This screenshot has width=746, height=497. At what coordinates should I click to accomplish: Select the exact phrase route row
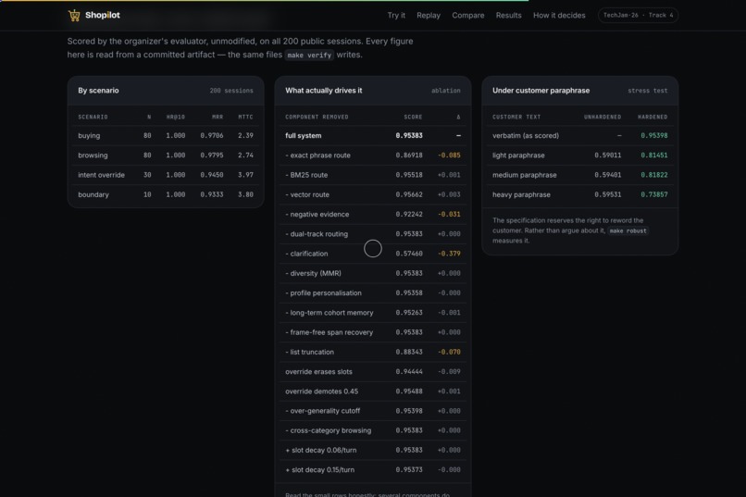tap(373, 155)
